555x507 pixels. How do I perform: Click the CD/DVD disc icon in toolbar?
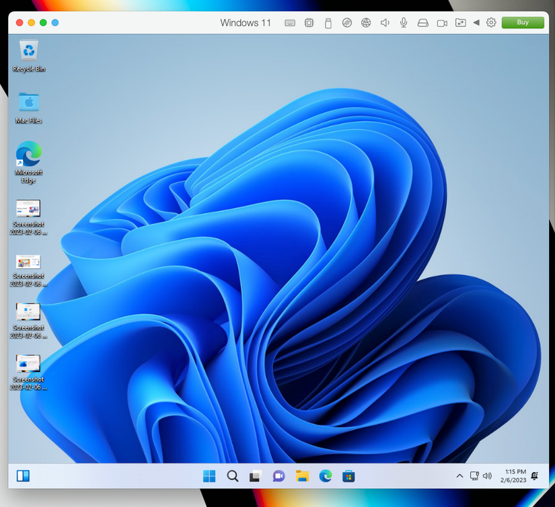point(347,22)
